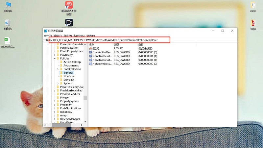Image resolution: width=263 pixels, height=148 pixels.
Task: Click the tree's vertical scroll down arrow
Action: [x=85, y=121]
